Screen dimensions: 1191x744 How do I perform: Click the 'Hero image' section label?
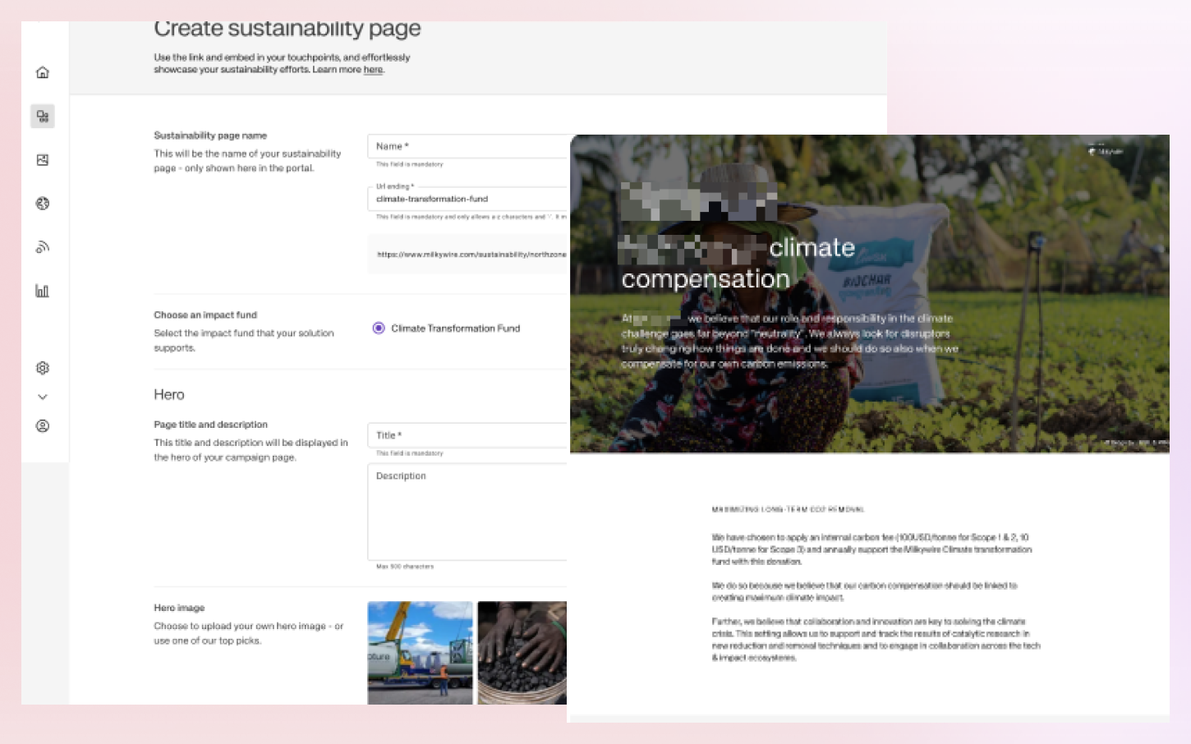[x=179, y=608]
